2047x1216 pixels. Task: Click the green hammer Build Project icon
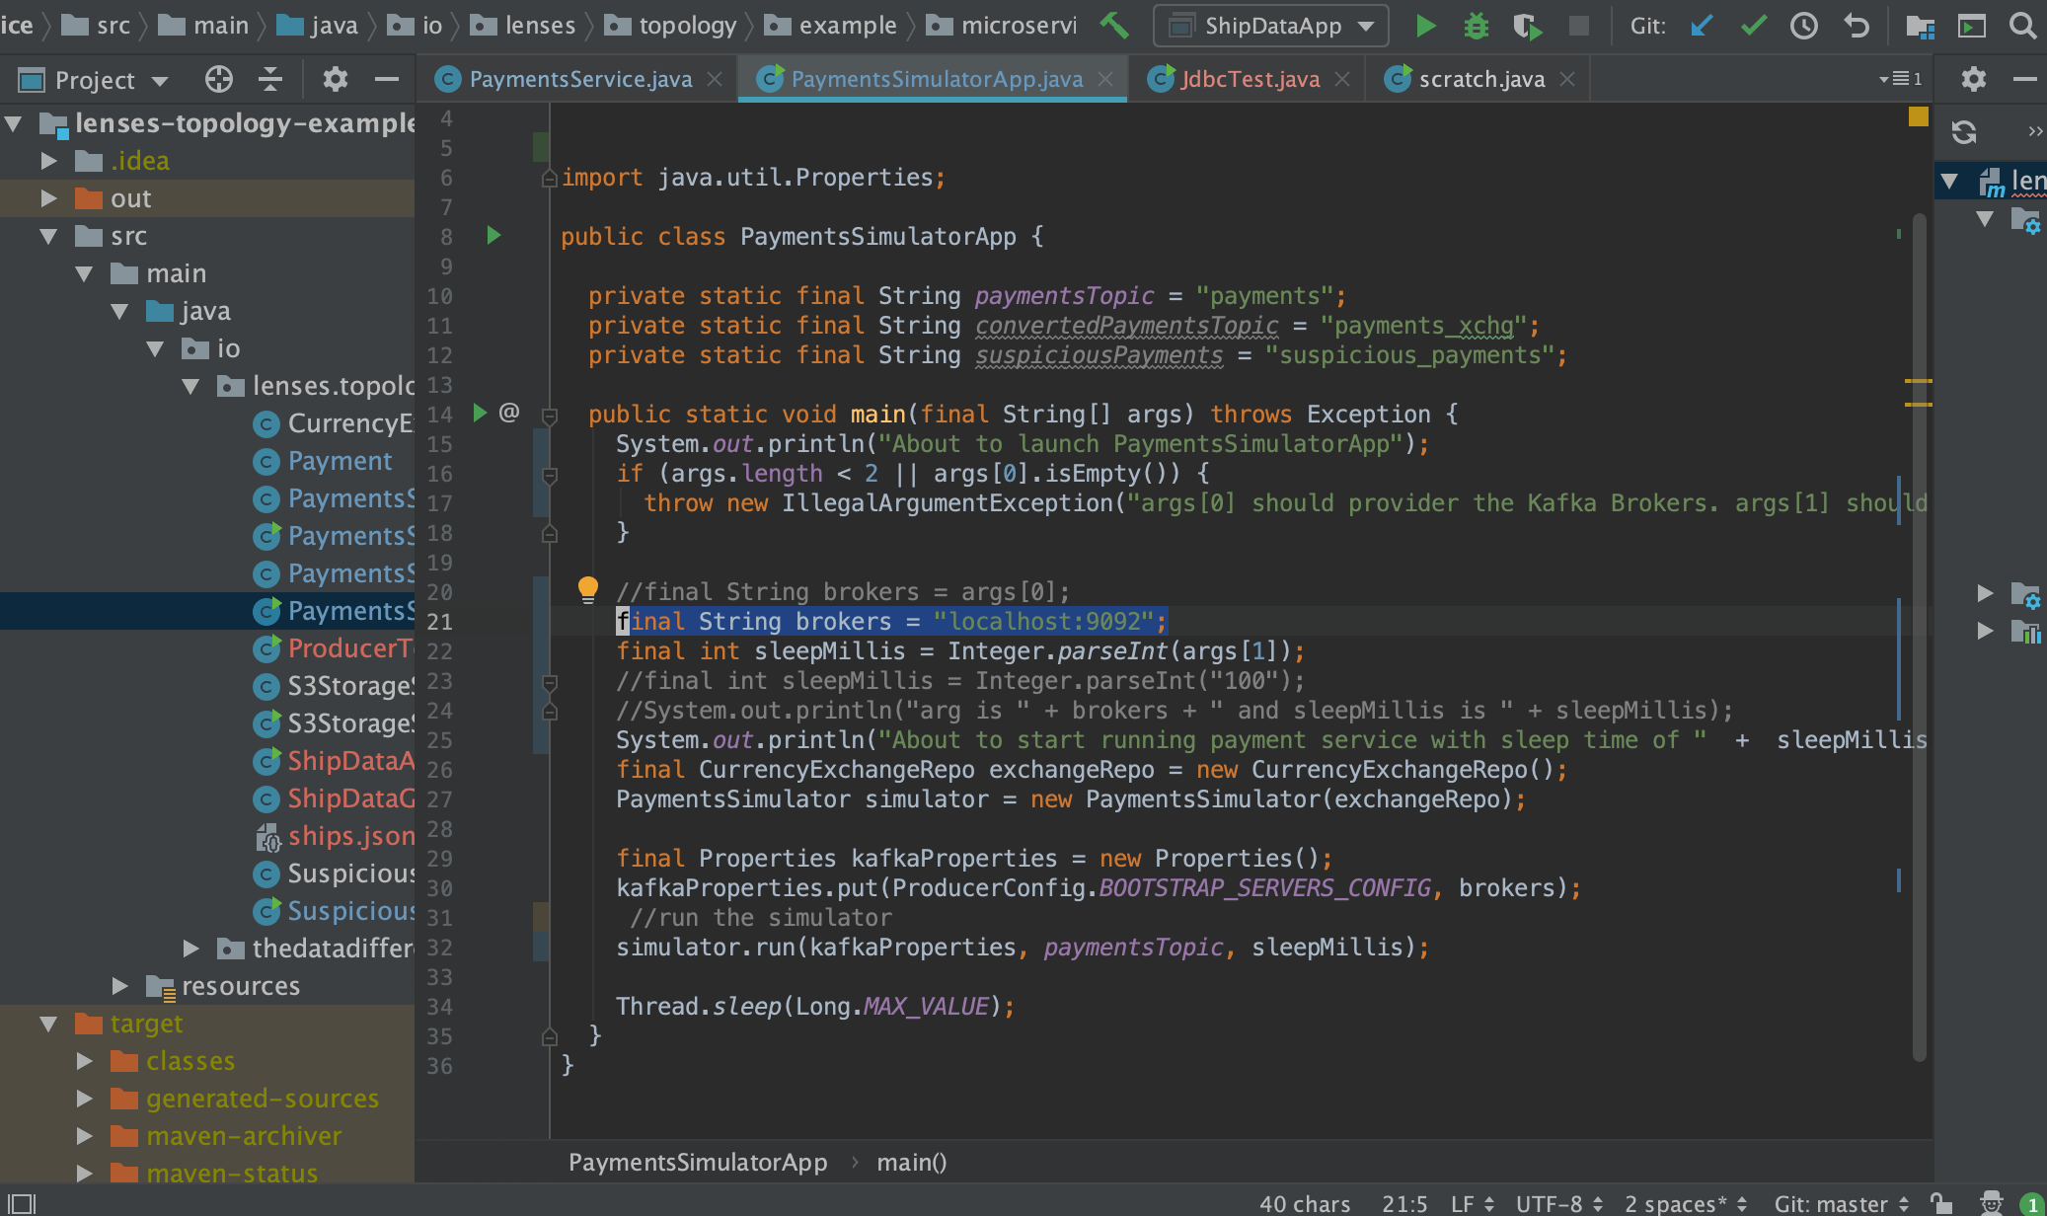(x=1114, y=26)
